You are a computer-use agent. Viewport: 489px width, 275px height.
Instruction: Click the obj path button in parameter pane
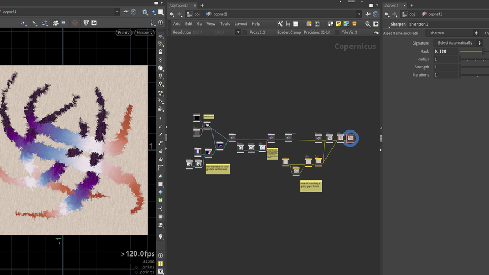(x=409, y=14)
